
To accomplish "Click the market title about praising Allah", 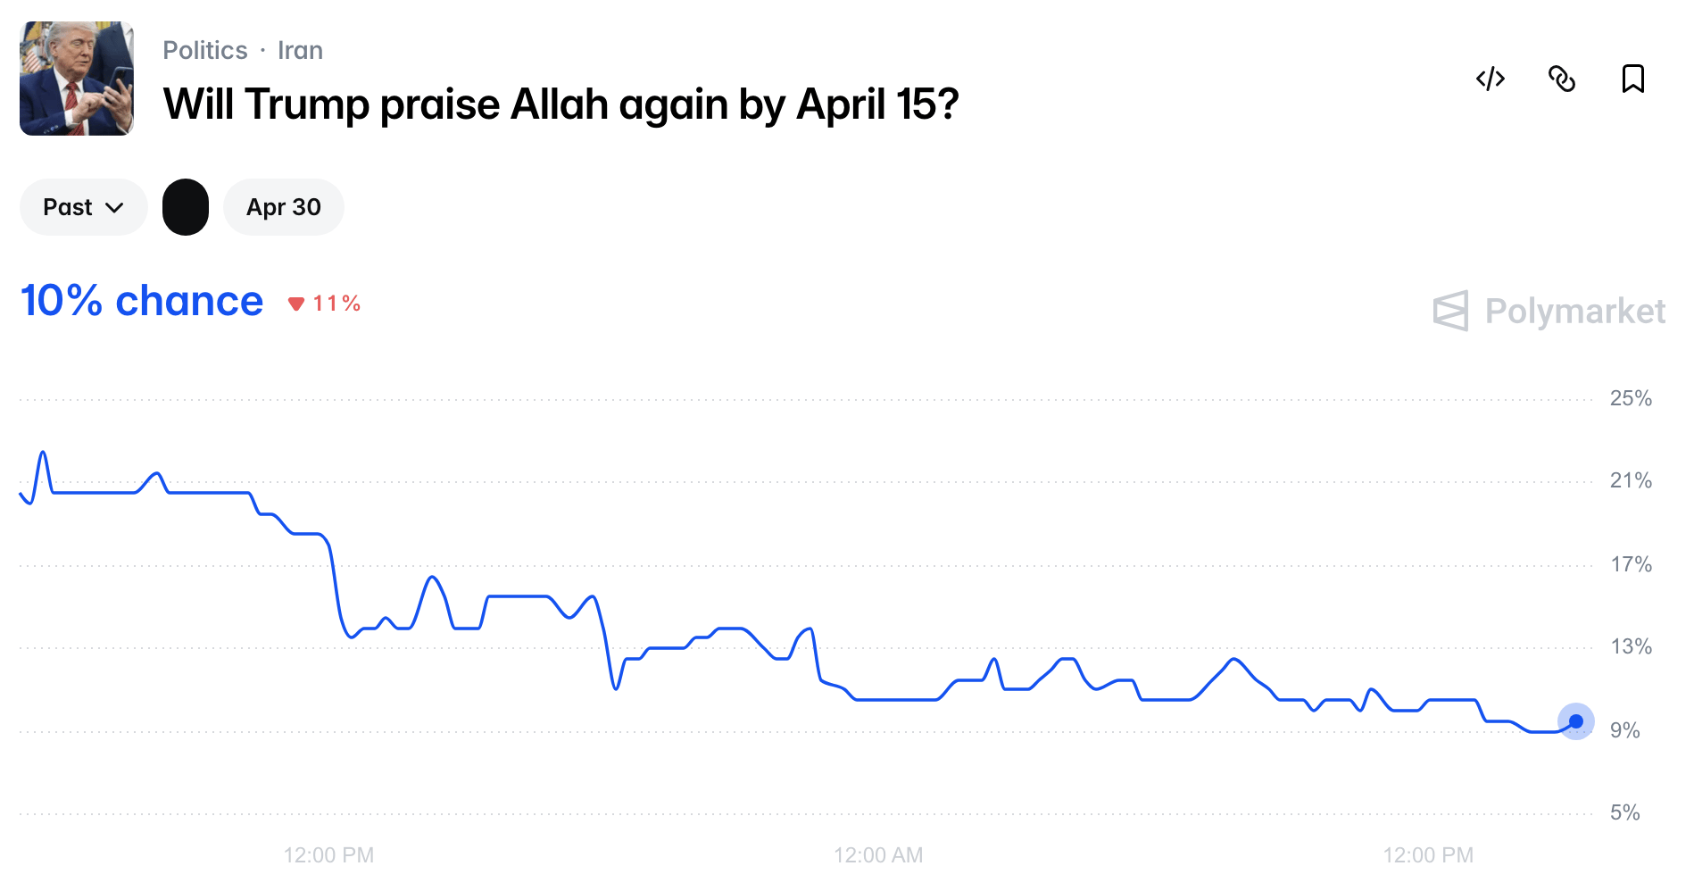I will (x=561, y=104).
